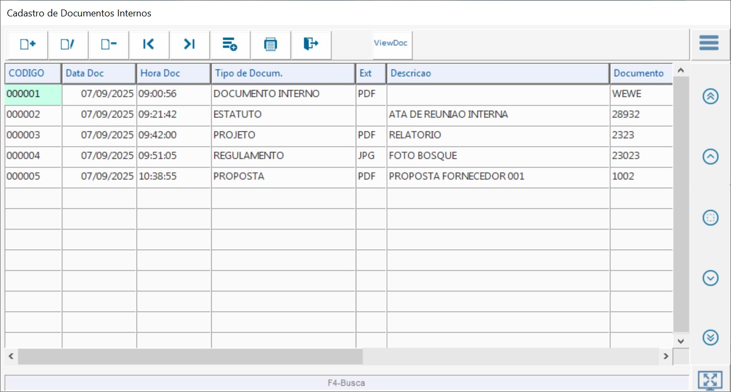Click the horizontal scrollbar right arrow

[666, 357]
